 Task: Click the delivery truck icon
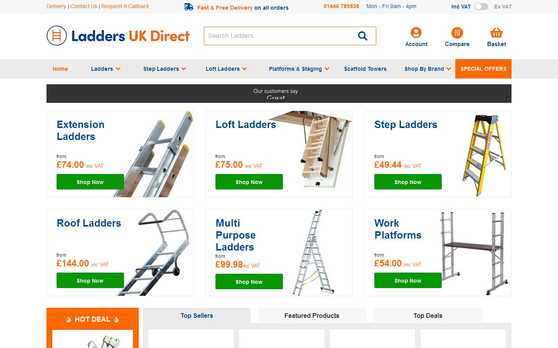[189, 7]
